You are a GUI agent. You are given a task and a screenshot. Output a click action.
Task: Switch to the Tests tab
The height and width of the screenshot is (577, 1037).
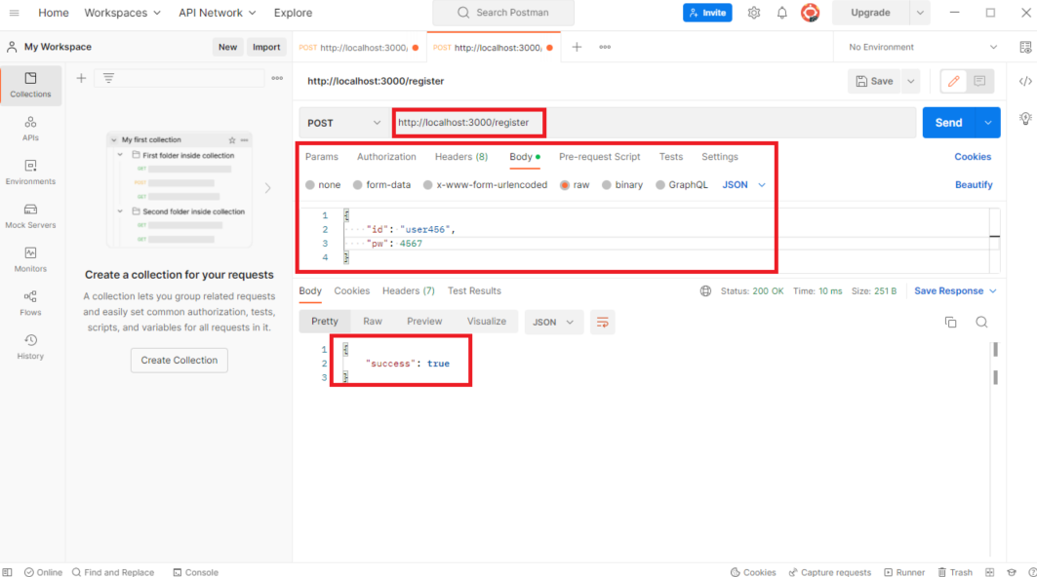pyautogui.click(x=670, y=157)
